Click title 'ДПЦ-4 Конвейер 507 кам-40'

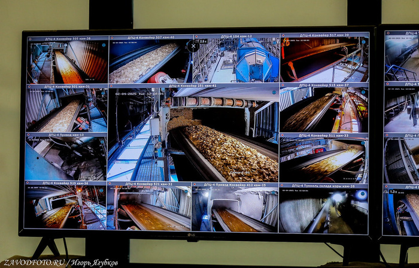[151, 38]
